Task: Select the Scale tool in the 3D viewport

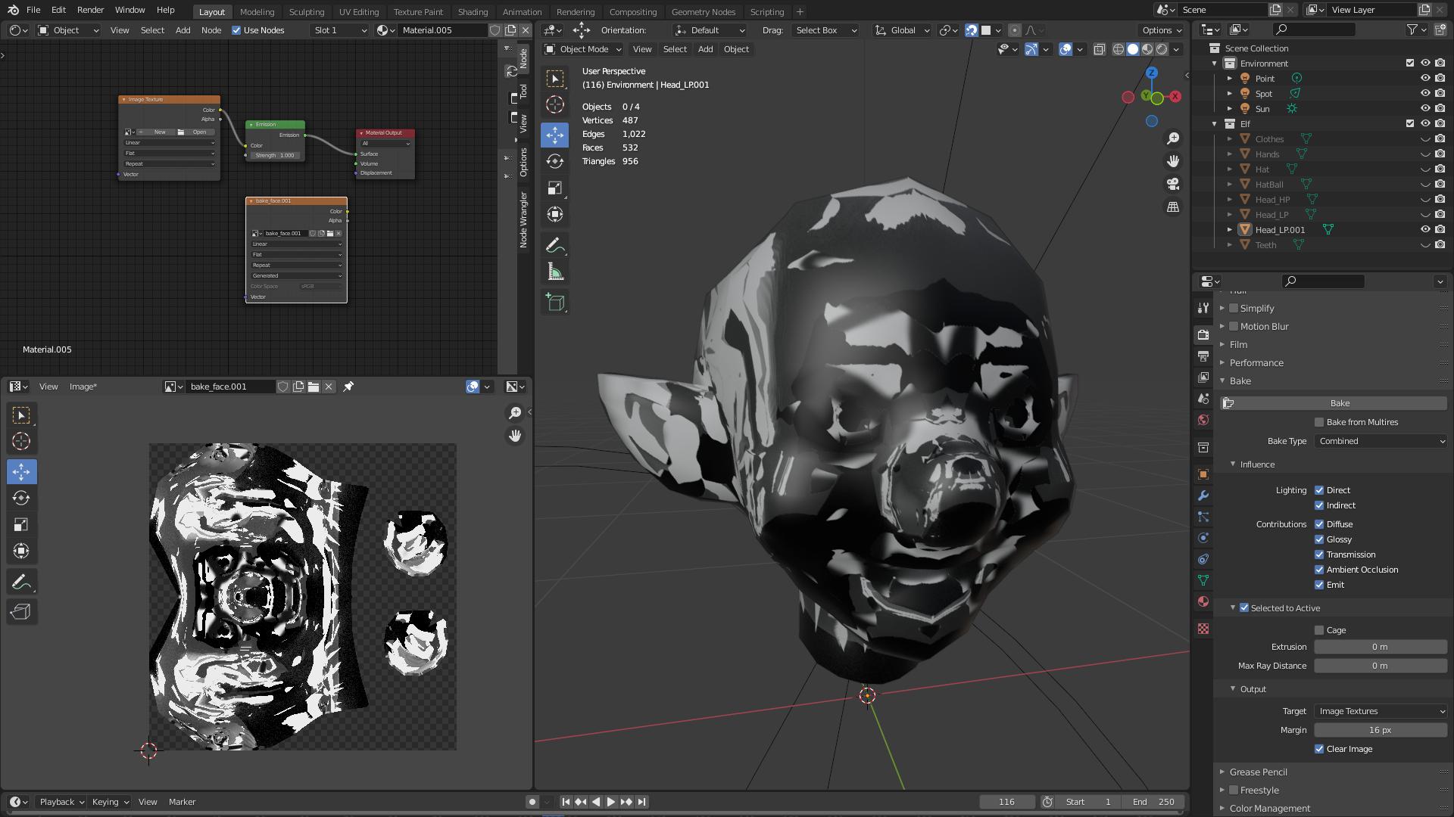Action: [555, 188]
